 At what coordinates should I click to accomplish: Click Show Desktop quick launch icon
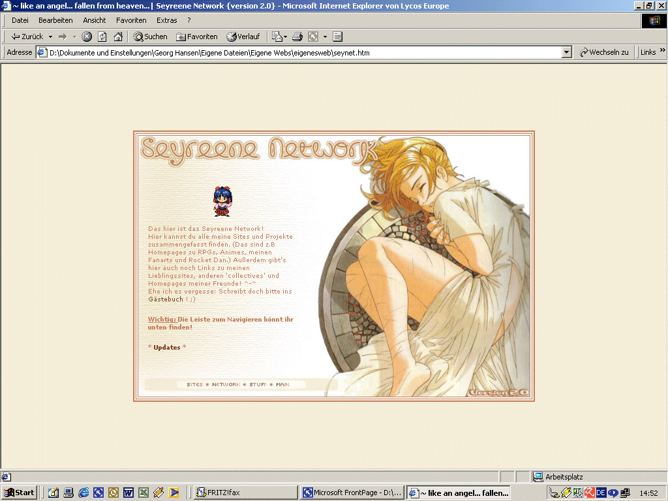pyautogui.click(x=68, y=493)
